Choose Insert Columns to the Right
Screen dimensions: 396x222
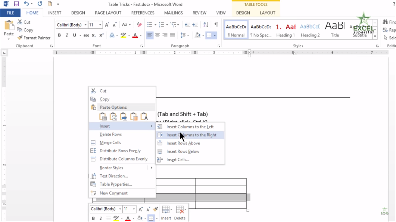tap(190, 135)
